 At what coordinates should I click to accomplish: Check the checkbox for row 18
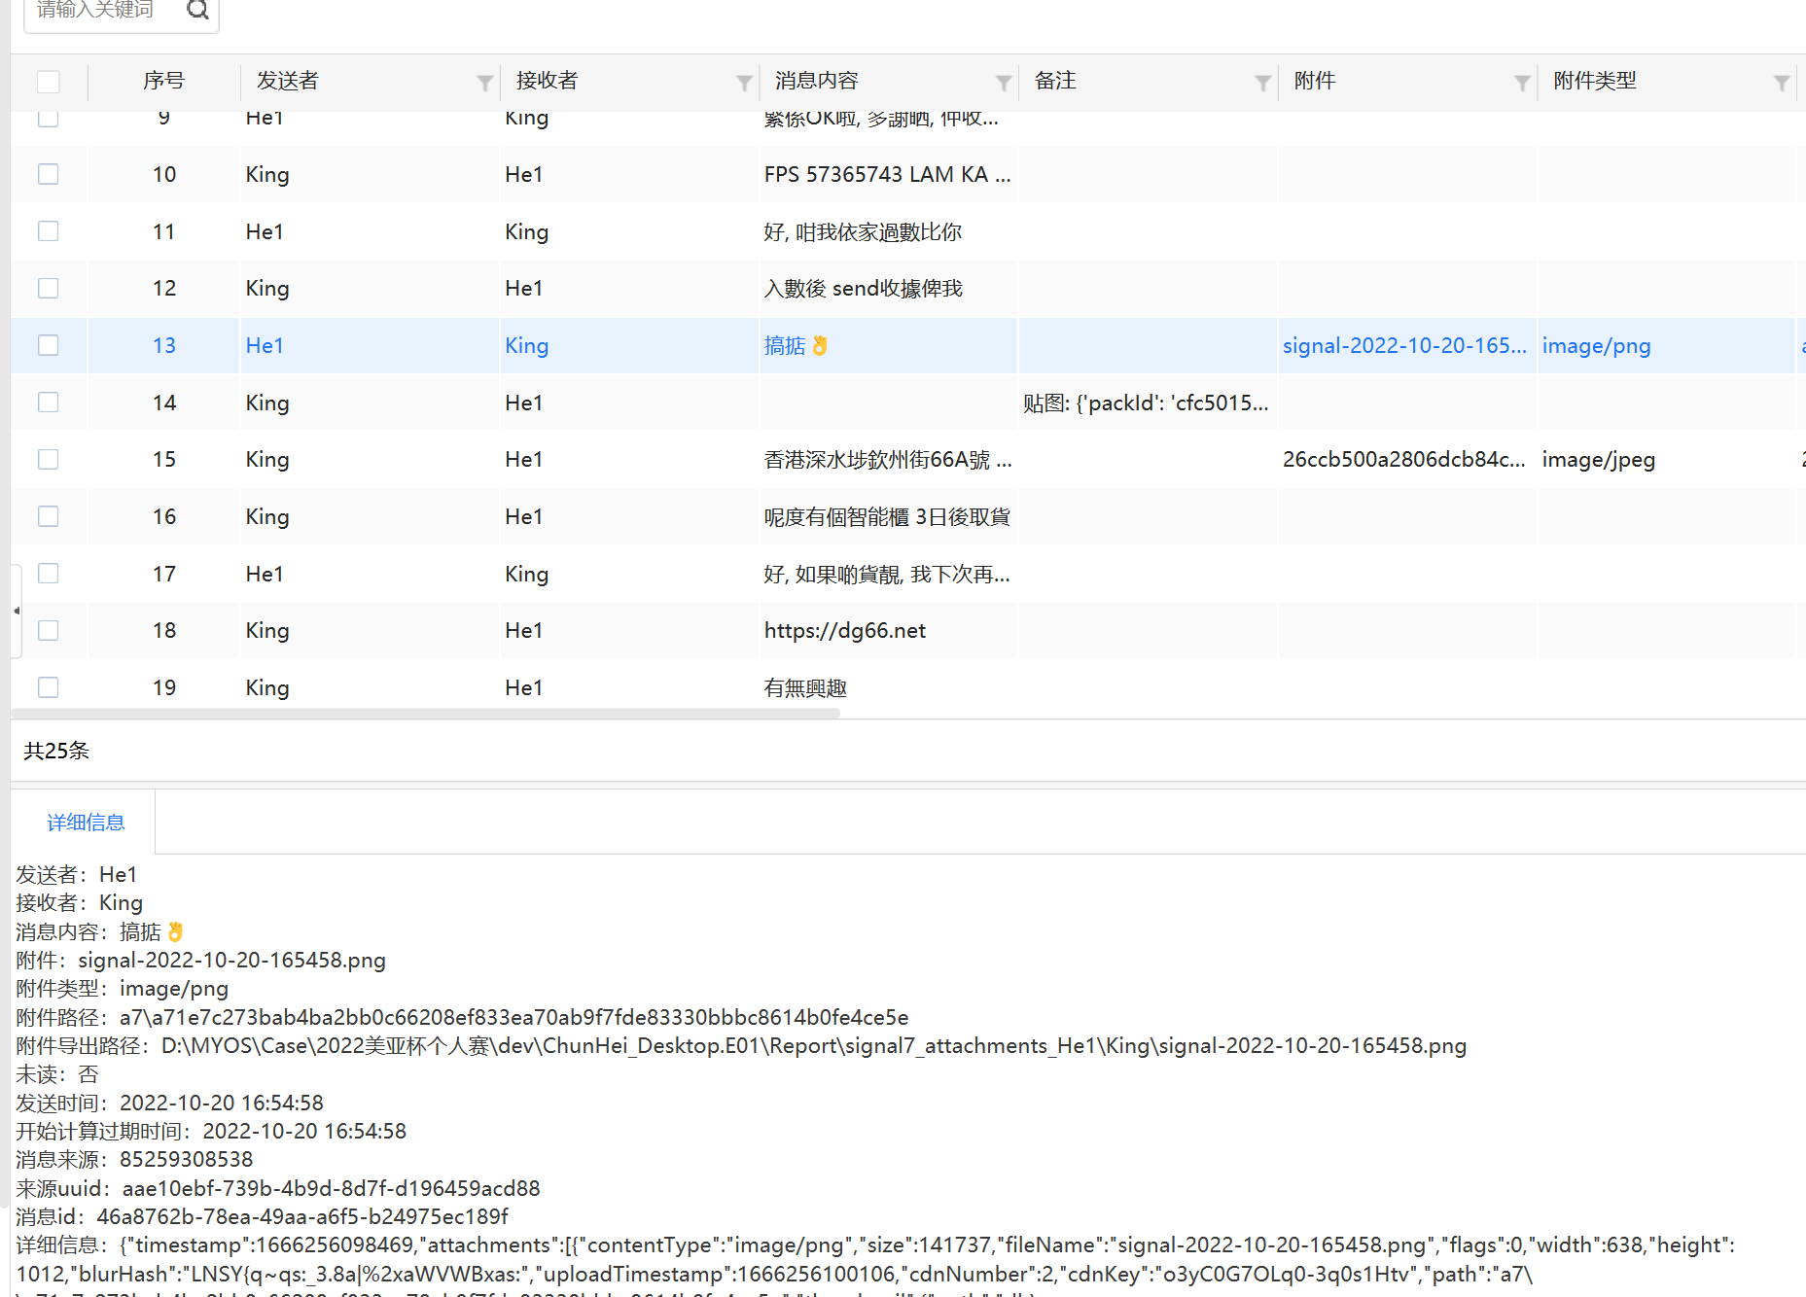pyautogui.click(x=48, y=630)
